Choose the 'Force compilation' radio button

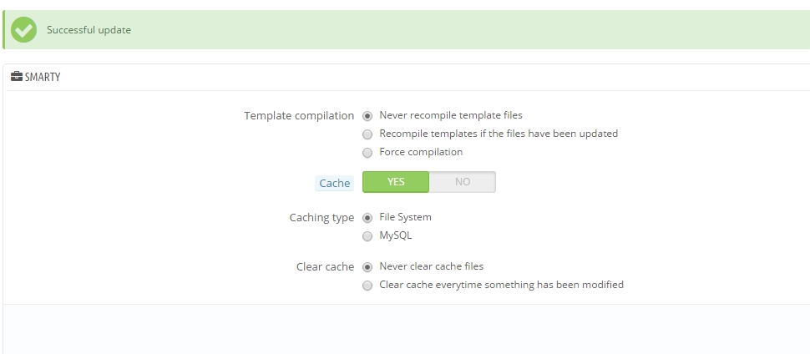(x=367, y=153)
